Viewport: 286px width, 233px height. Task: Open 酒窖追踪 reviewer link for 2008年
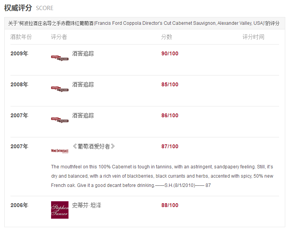coord(83,84)
